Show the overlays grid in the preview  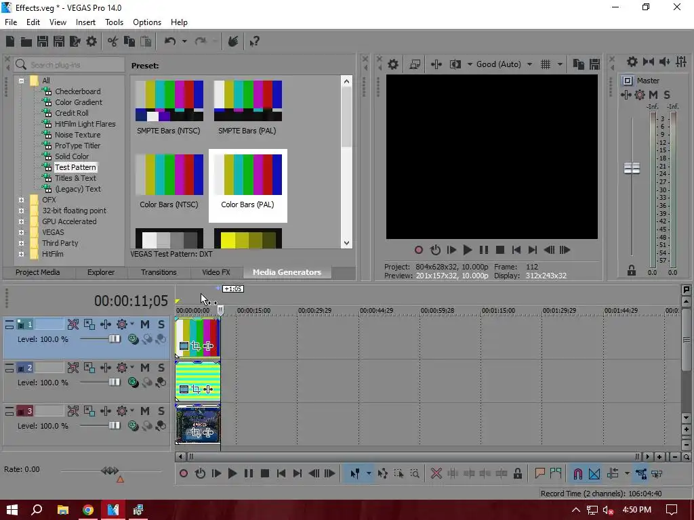click(x=546, y=64)
